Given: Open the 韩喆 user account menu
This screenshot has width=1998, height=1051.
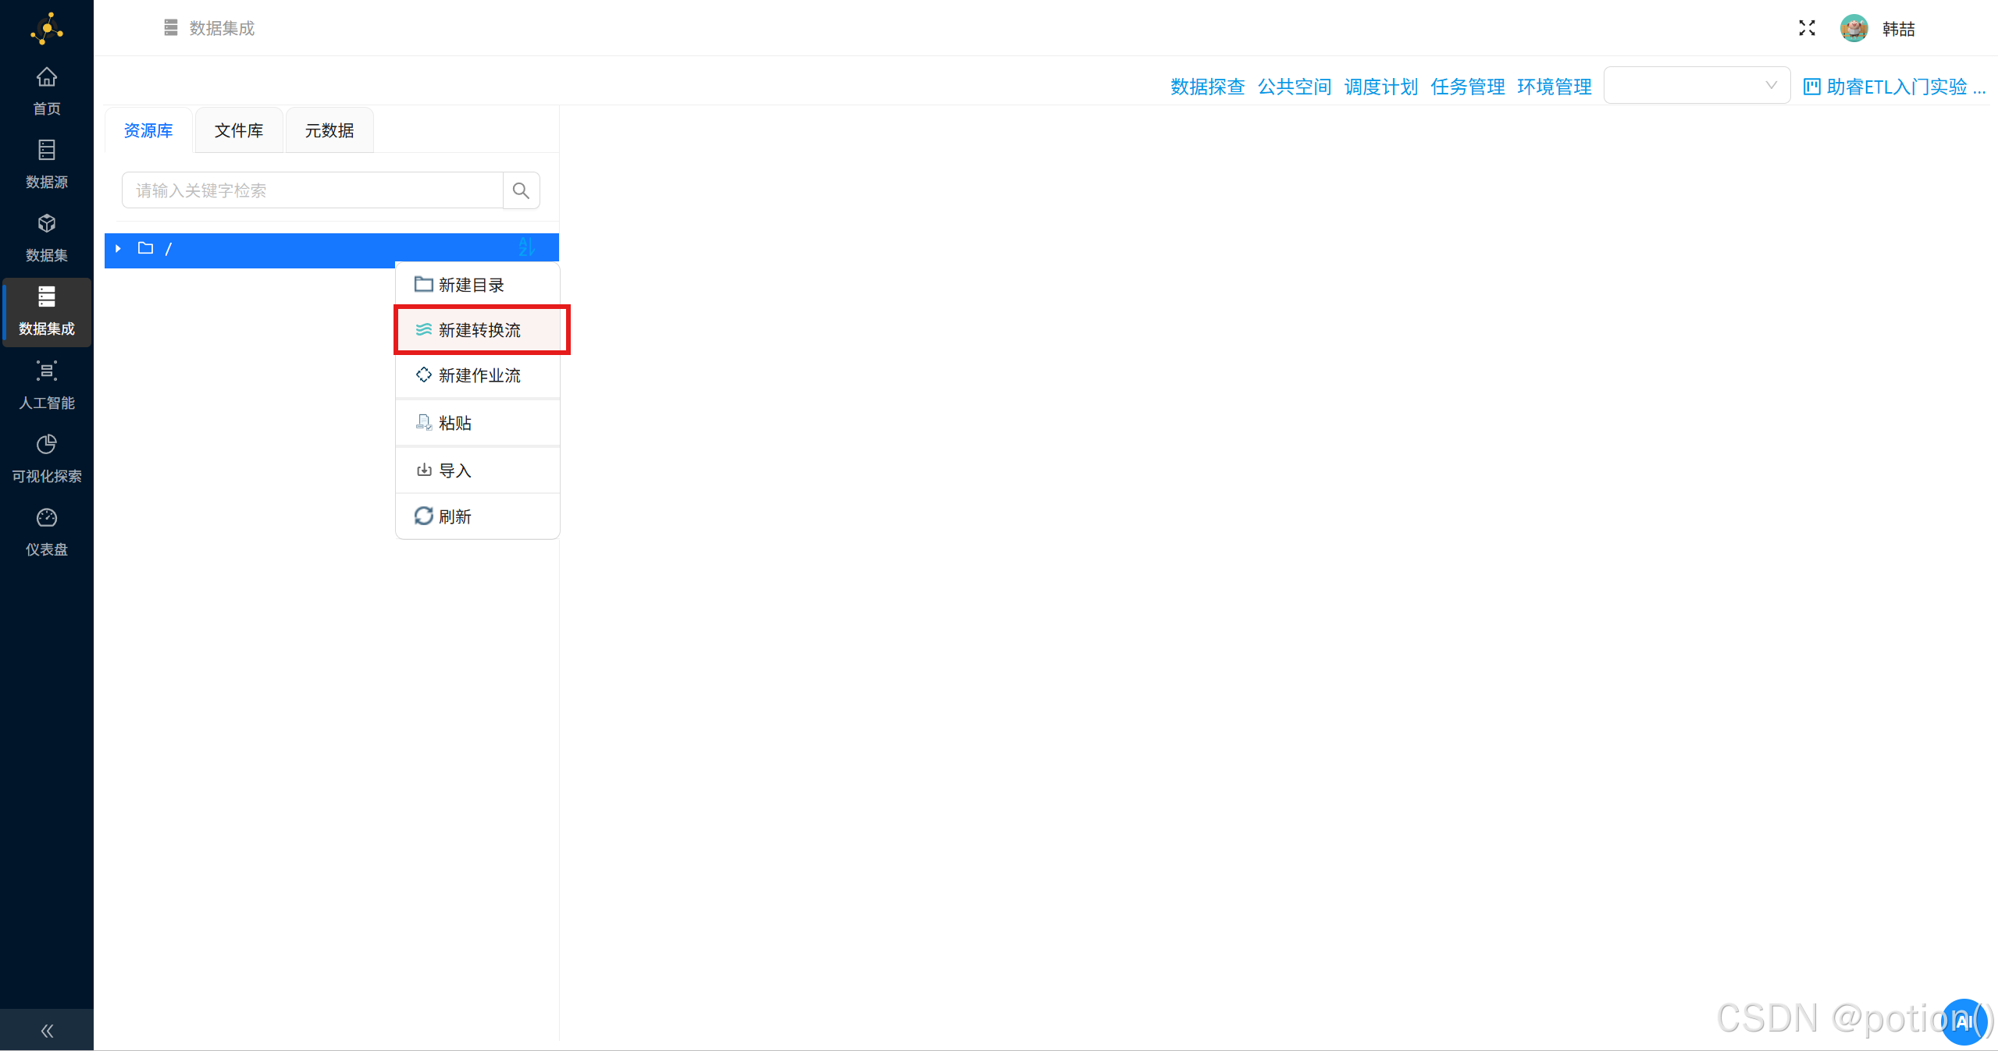Looking at the screenshot, I should click(1897, 29).
